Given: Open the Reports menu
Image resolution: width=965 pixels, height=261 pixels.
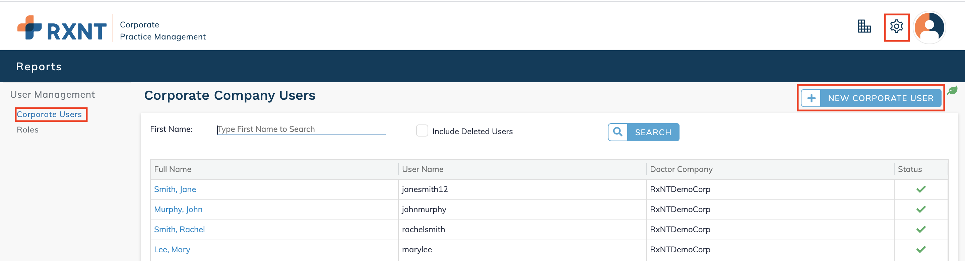Looking at the screenshot, I should coord(39,67).
